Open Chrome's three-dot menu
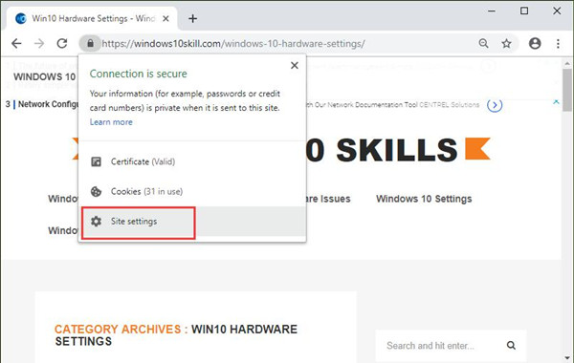574x363 pixels. (x=558, y=44)
